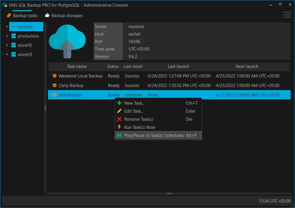Open the Backup tasks tab
The height and width of the screenshot is (208, 295).
click(x=22, y=16)
